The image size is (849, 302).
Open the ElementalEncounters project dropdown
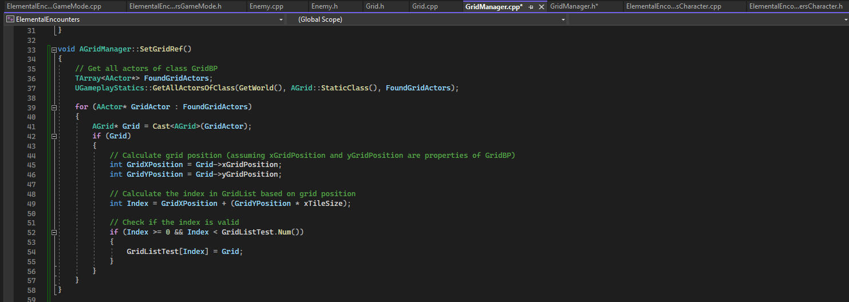(281, 19)
